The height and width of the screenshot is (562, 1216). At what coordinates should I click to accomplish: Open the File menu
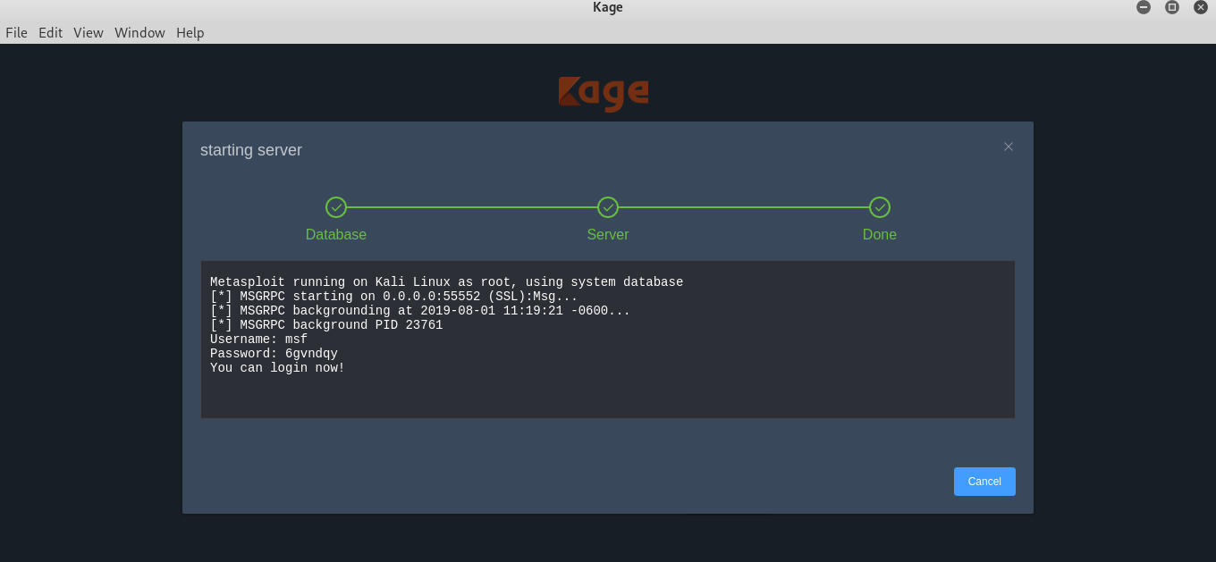[x=16, y=32]
